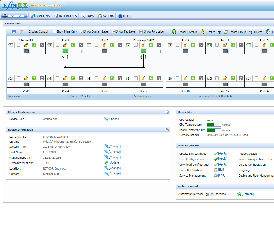Click Change link for Device Role
Viewport: 274px width, 234px height.
pyautogui.click(x=114, y=119)
